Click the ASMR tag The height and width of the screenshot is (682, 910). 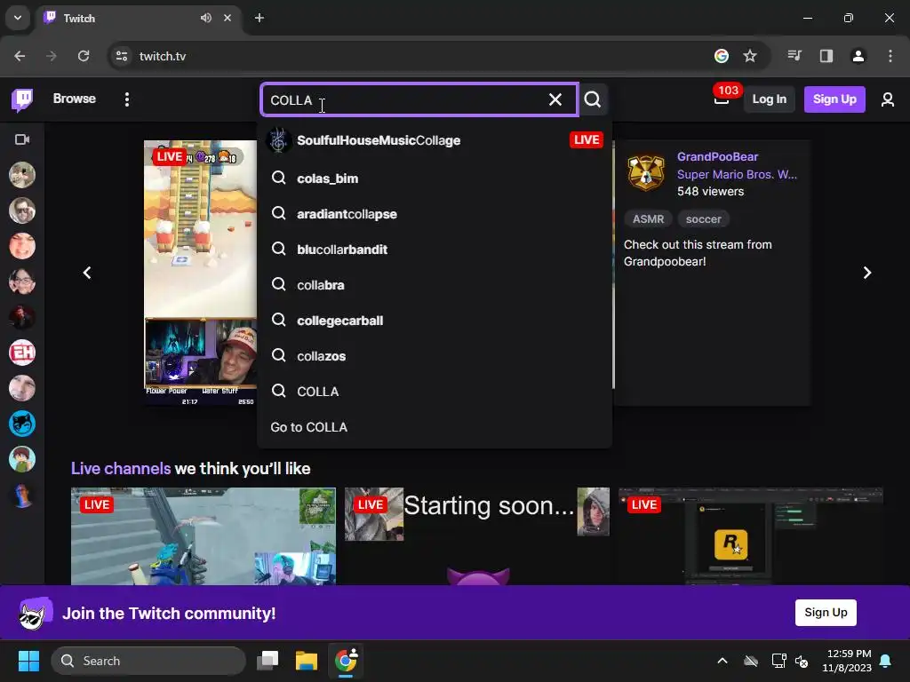click(x=648, y=219)
